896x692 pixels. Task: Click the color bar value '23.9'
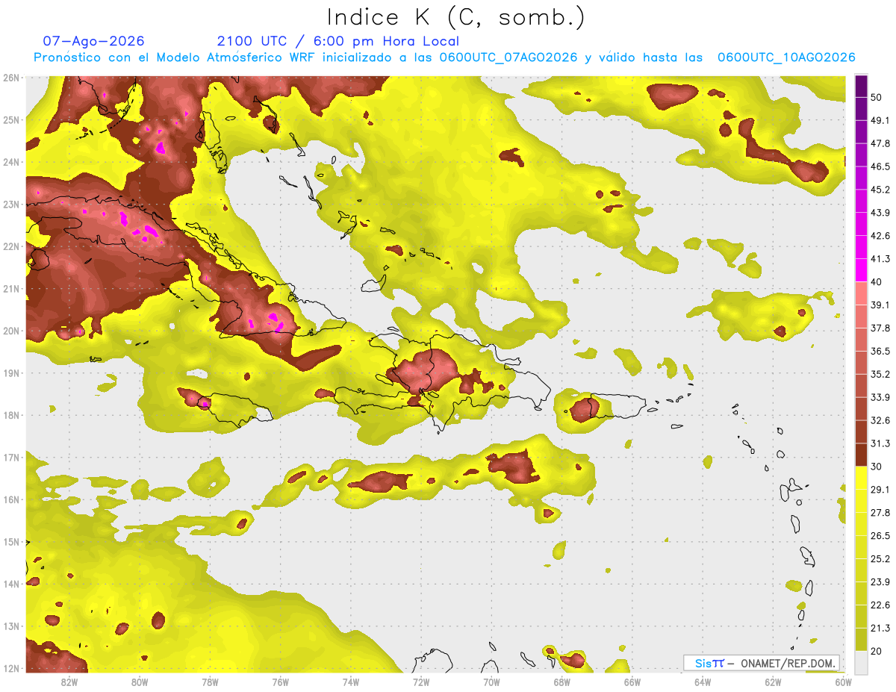880,582
